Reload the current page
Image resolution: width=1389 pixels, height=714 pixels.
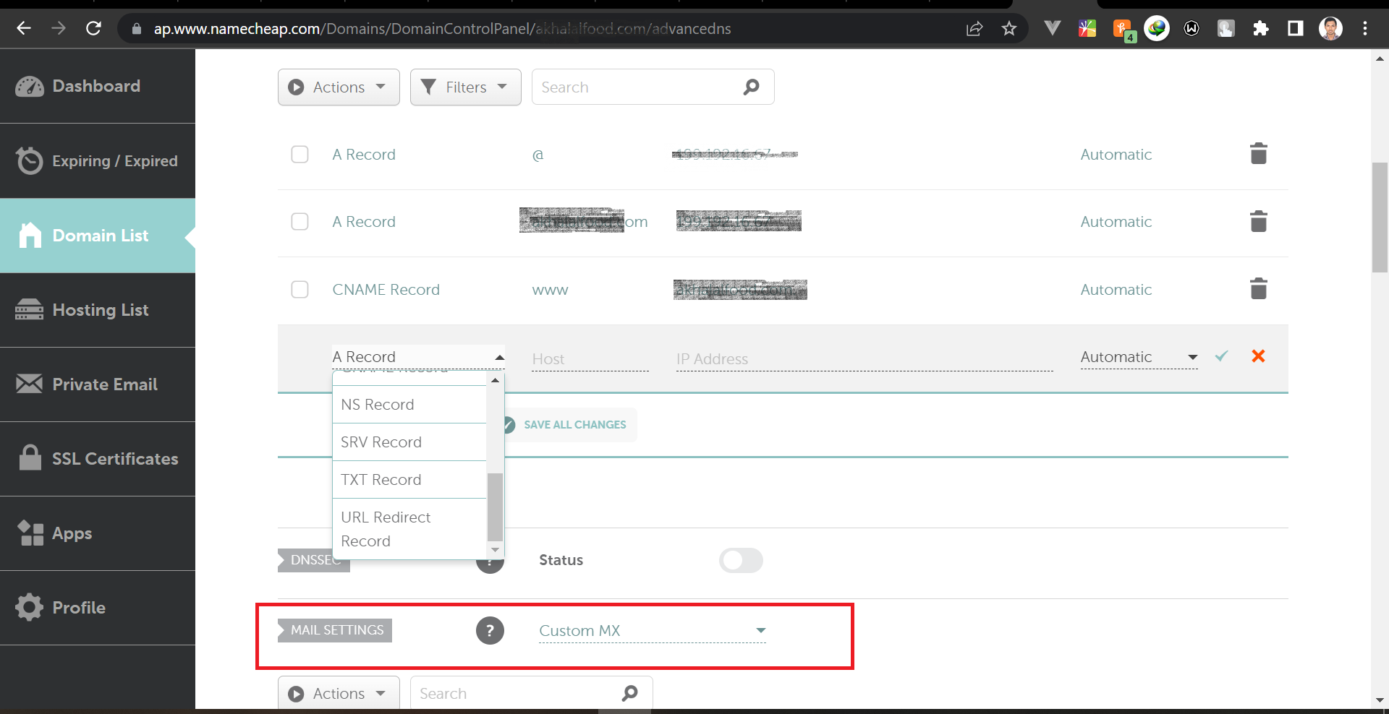tap(93, 28)
